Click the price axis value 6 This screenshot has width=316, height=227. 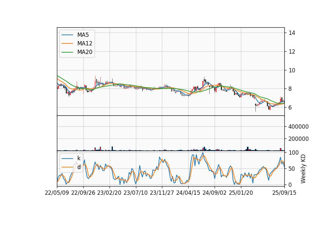[290, 108]
